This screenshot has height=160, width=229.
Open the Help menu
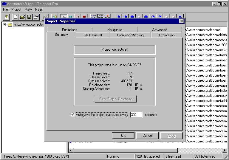[38, 10]
